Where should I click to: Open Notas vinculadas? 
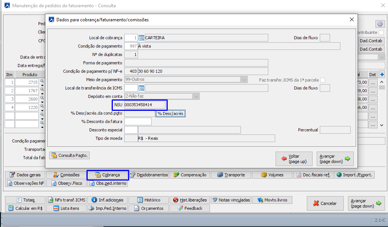[231, 200]
